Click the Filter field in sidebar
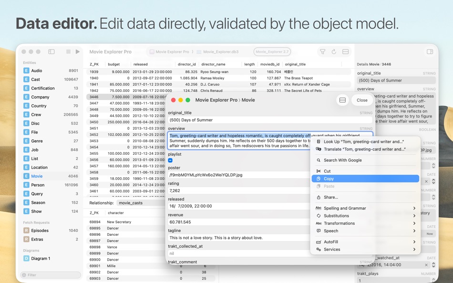Viewport: 453px width, 283px height. (51, 275)
